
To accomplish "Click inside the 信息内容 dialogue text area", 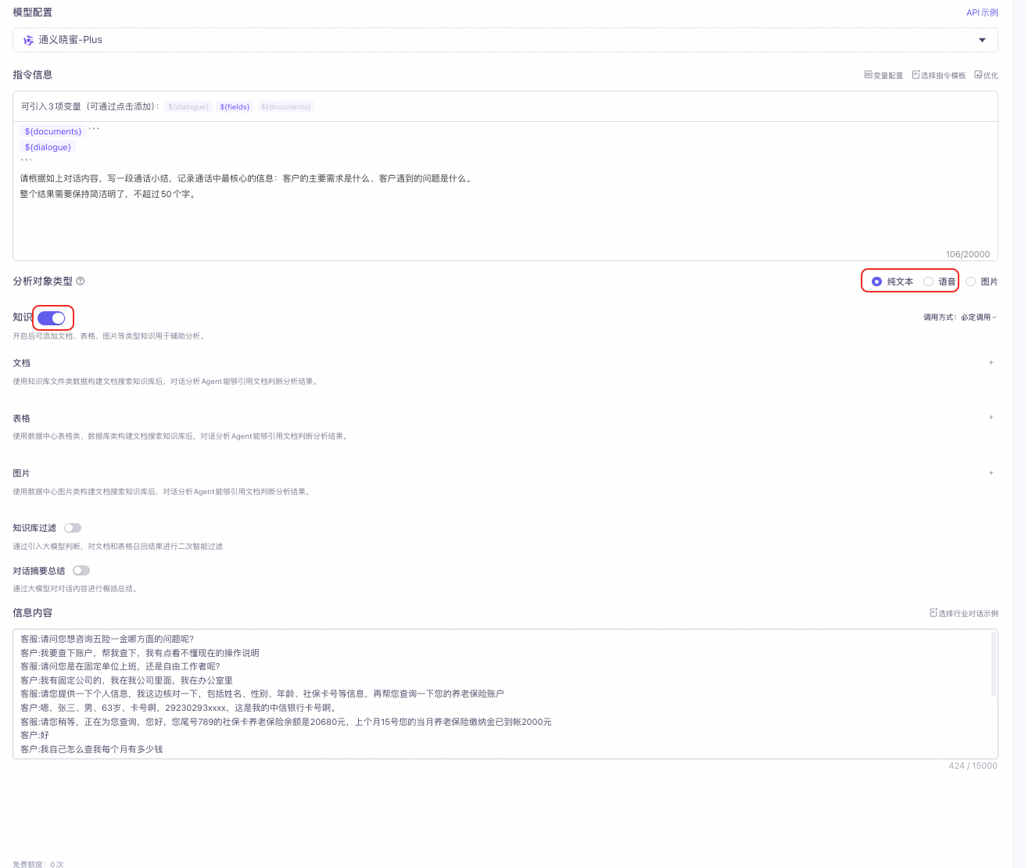I will (505, 694).
